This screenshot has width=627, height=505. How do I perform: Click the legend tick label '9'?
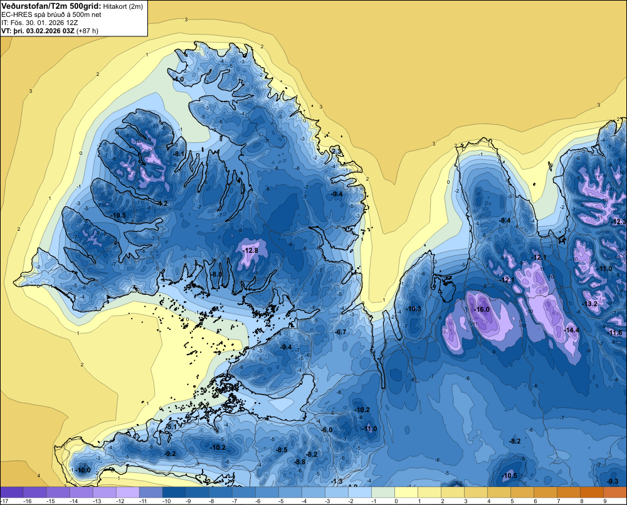604,501
